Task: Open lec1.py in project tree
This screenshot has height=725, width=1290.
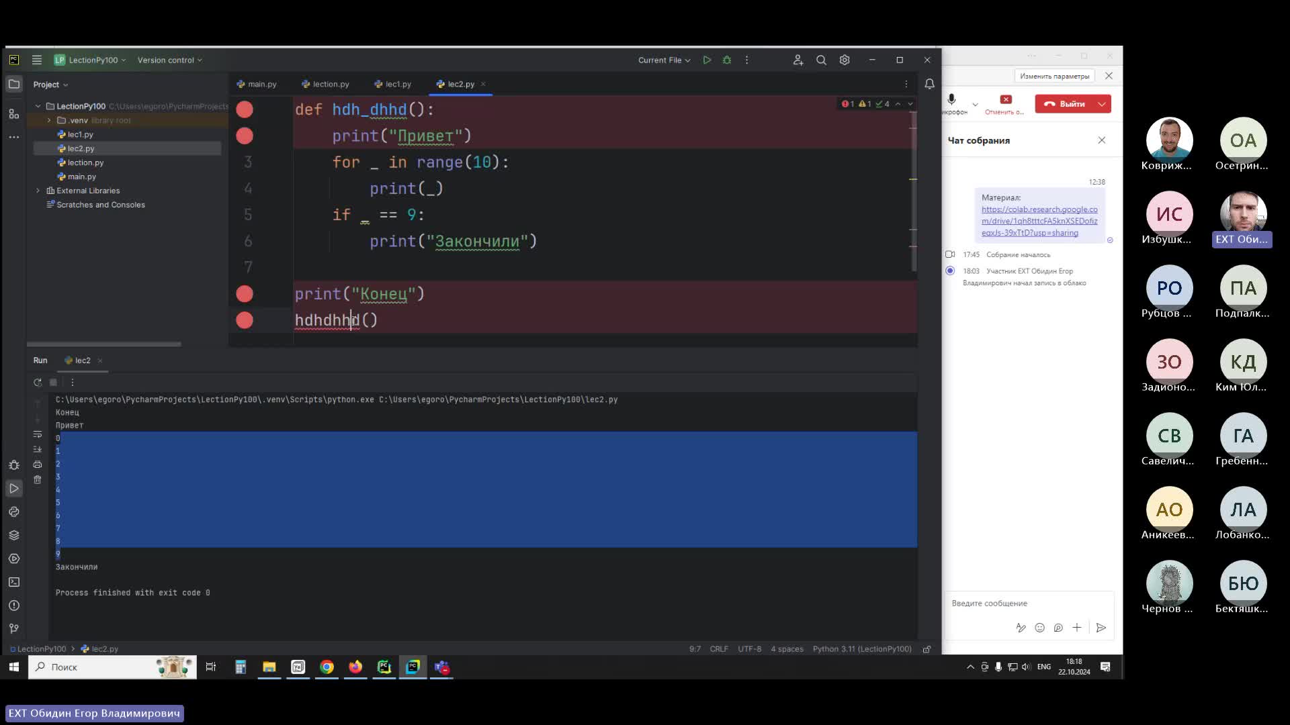Action: click(x=80, y=134)
